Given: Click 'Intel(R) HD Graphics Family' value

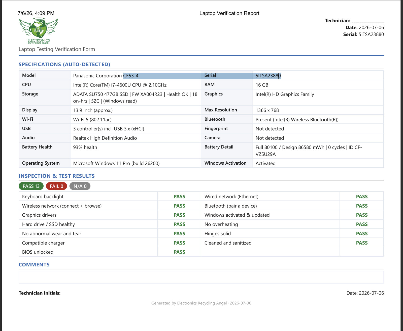Looking at the screenshot, I should pos(285,94).
